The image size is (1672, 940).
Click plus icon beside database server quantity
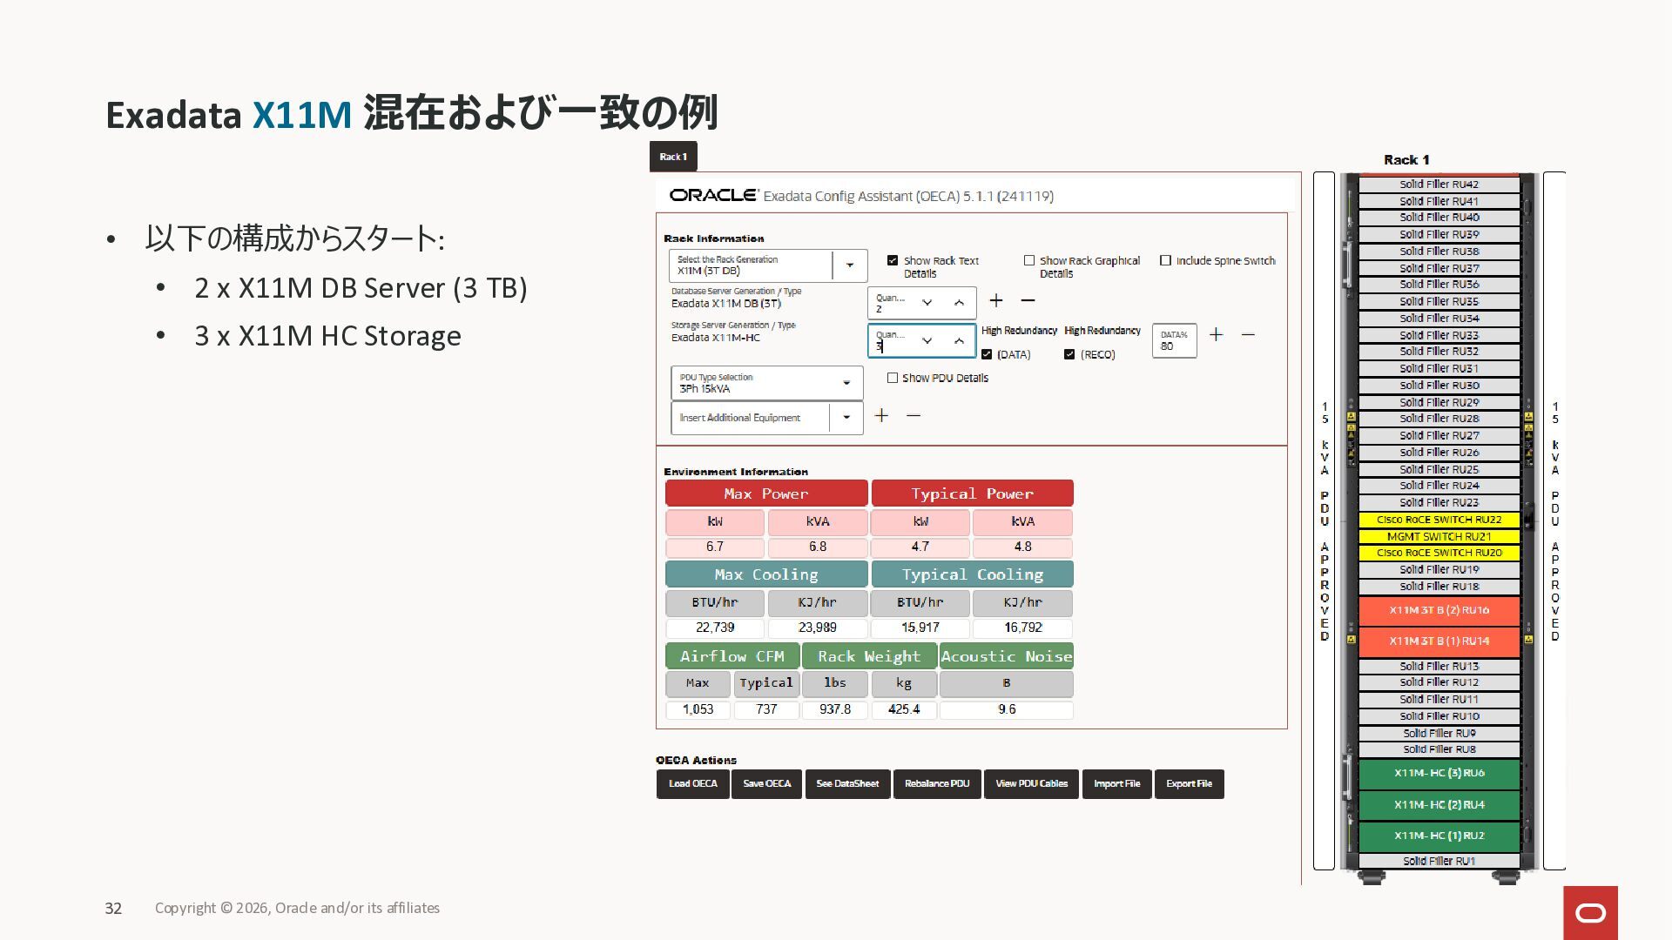point(996,300)
